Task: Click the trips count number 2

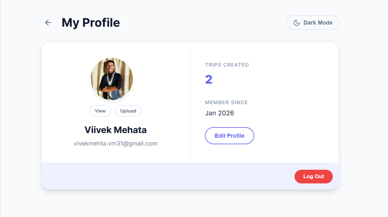Action: pyautogui.click(x=209, y=80)
